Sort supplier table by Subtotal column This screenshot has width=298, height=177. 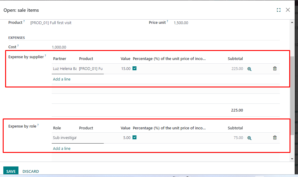[x=235, y=59]
